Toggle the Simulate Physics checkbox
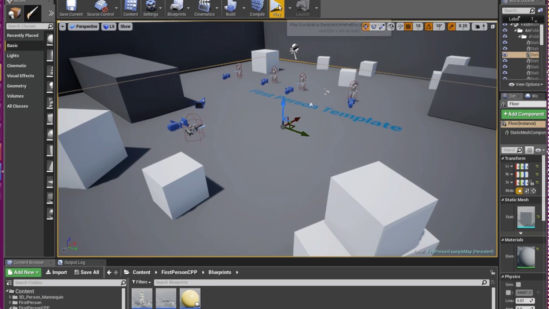This screenshot has width=549, height=309. point(518,285)
